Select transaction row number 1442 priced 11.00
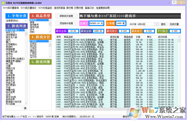Screen dimensions: 188x121 tap(117, 80)
